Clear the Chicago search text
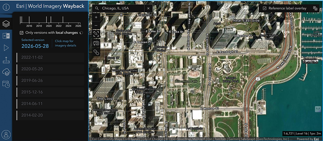Viewport: 323px width, 141px height. point(148,8)
